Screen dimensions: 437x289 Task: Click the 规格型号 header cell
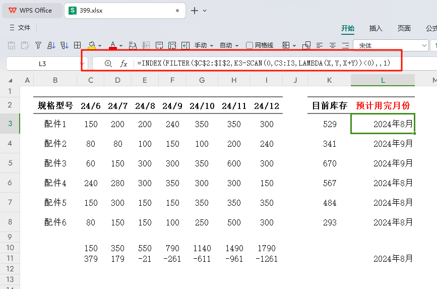(x=55, y=106)
